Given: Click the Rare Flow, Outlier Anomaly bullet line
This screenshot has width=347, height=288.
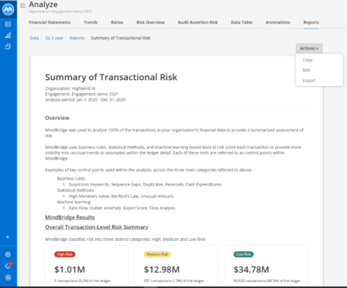Looking at the screenshot, I should (x=122, y=208).
